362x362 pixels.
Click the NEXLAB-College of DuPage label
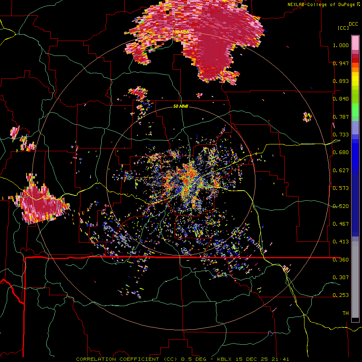tap(321, 4)
